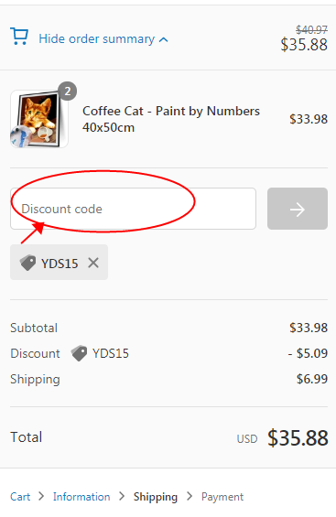Click the quantity badge showing 2
Viewport: 336px width, 517px height.
coord(67,91)
